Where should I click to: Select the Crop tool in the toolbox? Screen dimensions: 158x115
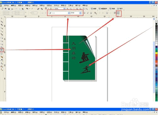[2, 25]
